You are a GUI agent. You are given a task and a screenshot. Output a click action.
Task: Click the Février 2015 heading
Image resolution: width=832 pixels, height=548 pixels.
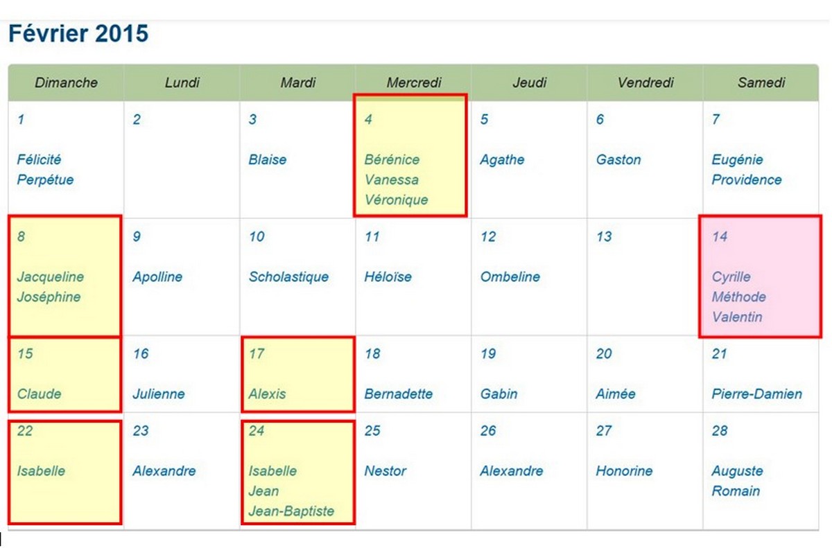click(78, 33)
